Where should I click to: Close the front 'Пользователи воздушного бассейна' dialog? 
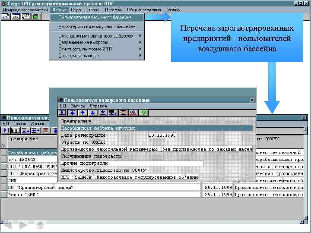[252, 100]
